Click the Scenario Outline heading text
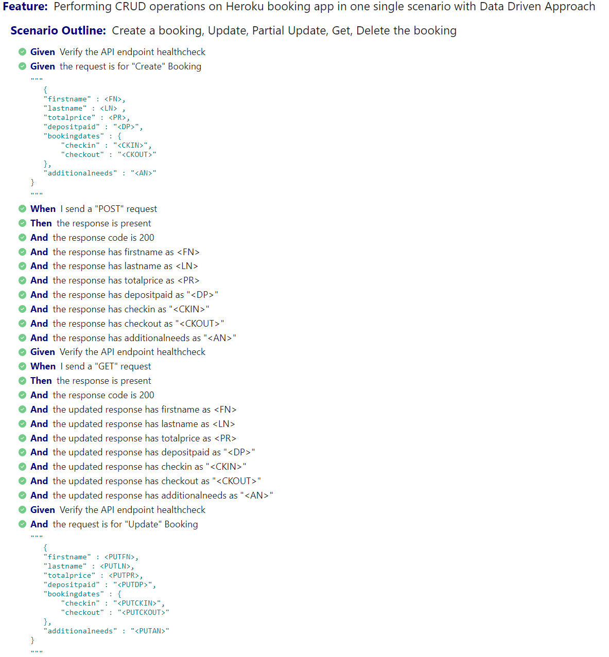609x657 pixels. (284, 31)
